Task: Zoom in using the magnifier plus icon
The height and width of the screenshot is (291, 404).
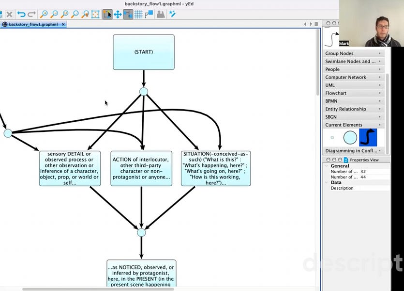Action: click(x=44, y=14)
